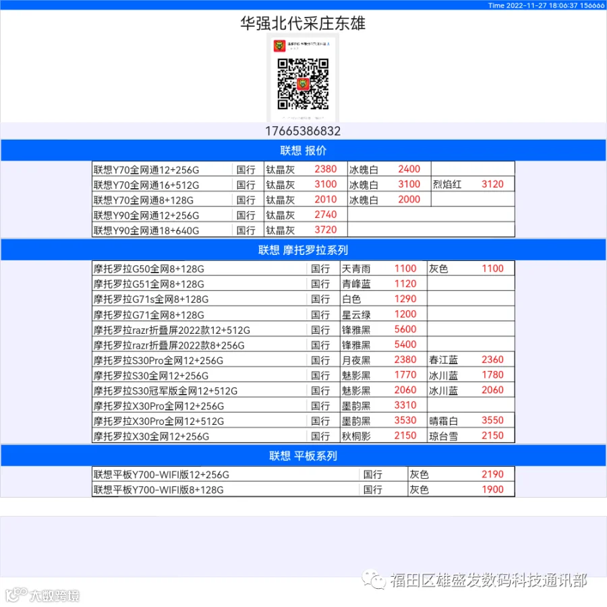
Task: Click the red-green avatar above the QR code
Action: pos(279,46)
